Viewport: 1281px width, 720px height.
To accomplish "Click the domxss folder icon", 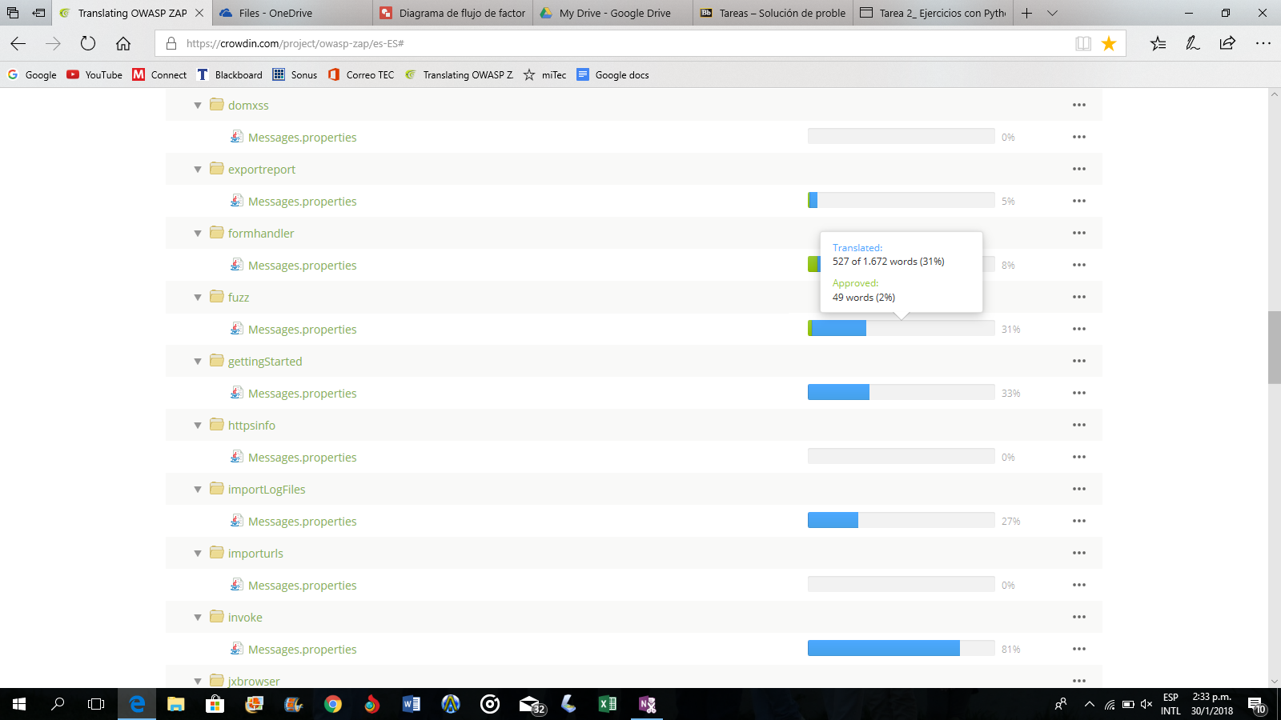I will [x=216, y=104].
